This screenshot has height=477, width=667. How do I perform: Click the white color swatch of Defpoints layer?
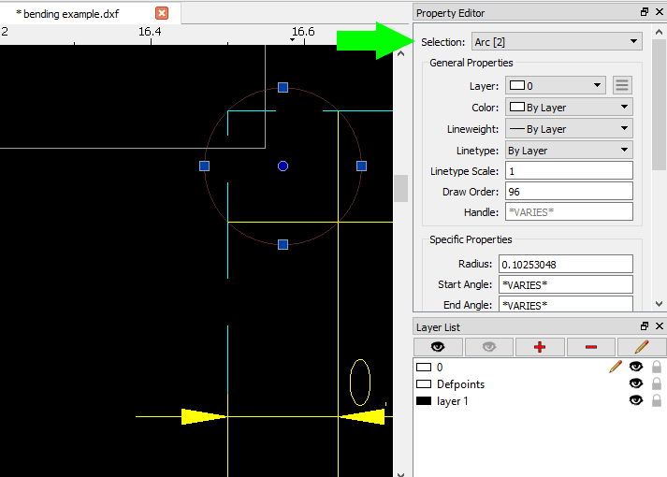[424, 383]
